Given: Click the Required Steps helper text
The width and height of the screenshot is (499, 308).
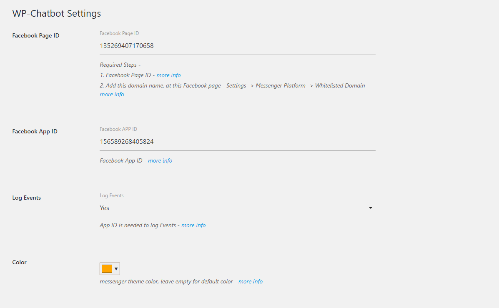Looking at the screenshot, I should click(120, 65).
